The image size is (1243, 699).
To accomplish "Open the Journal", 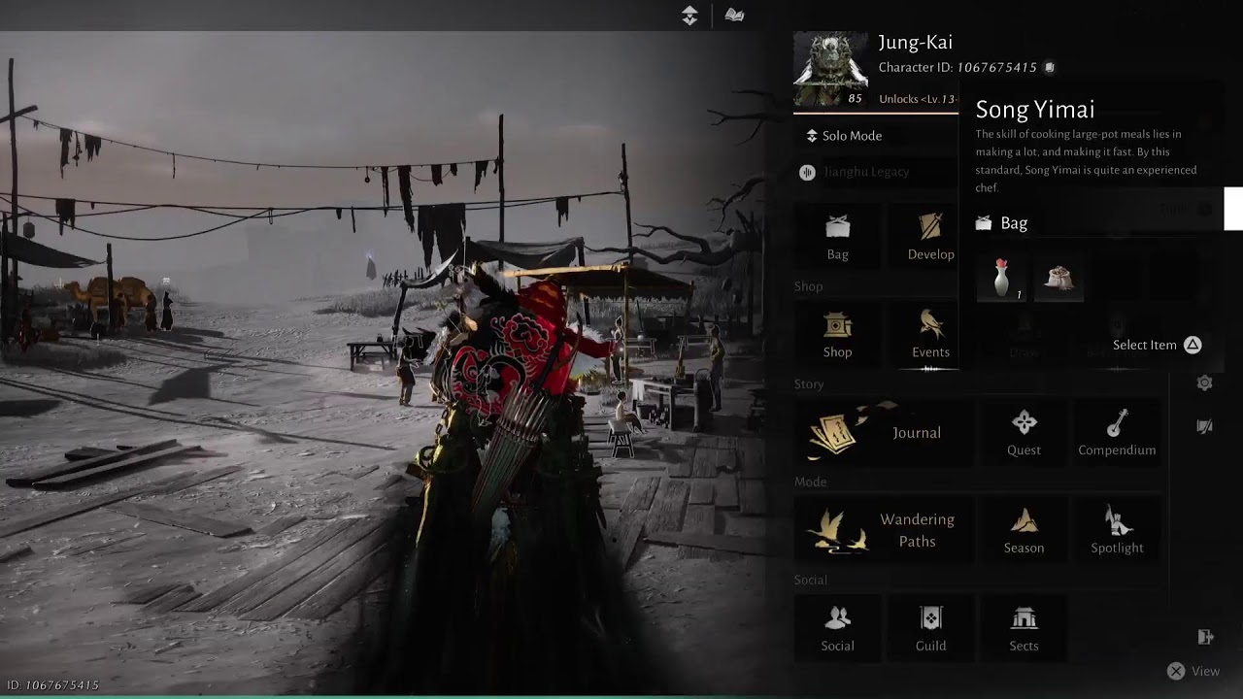I will pos(884,433).
